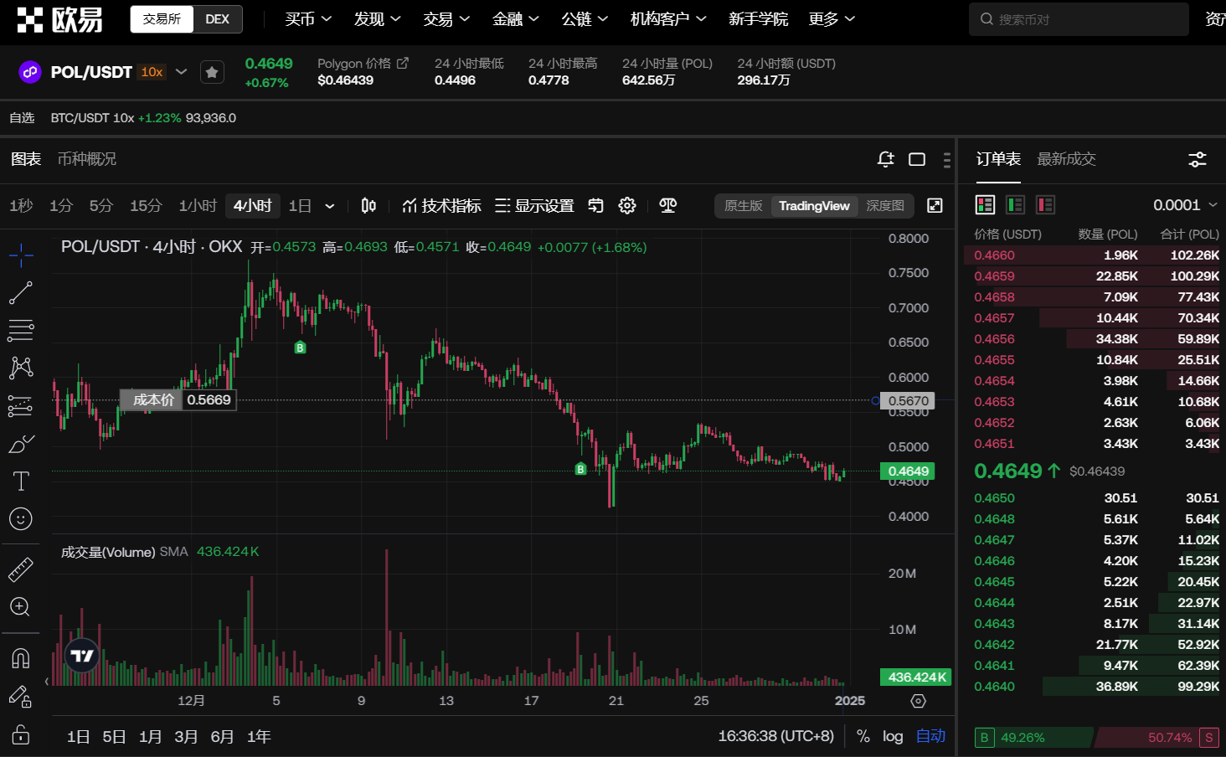Select the text annotation tool
This screenshot has height=757, width=1226.
click(x=20, y=481)
